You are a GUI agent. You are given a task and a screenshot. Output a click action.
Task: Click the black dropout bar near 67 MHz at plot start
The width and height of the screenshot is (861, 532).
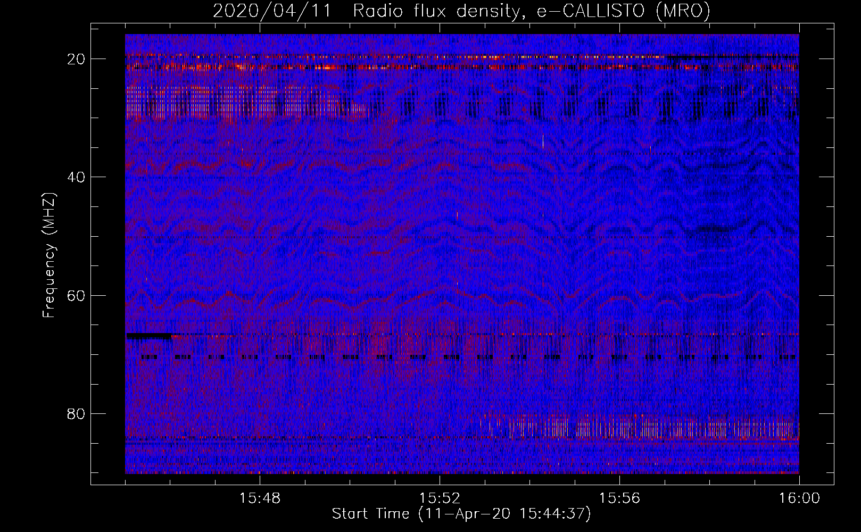point(148,336)
